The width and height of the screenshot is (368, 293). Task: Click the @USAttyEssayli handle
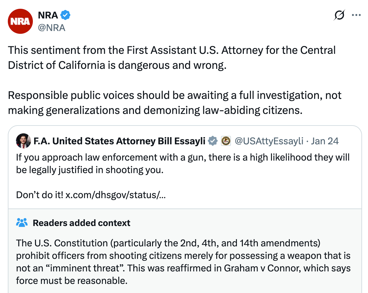(x=269, y=141)
